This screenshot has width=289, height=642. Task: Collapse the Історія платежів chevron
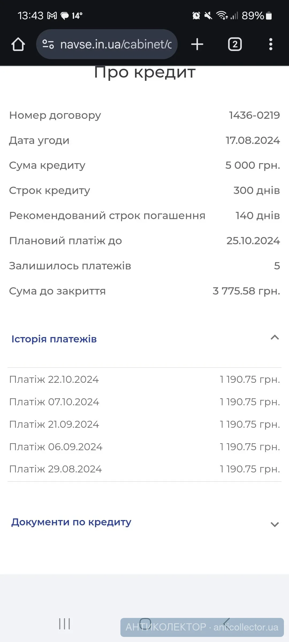click(275, 338)
